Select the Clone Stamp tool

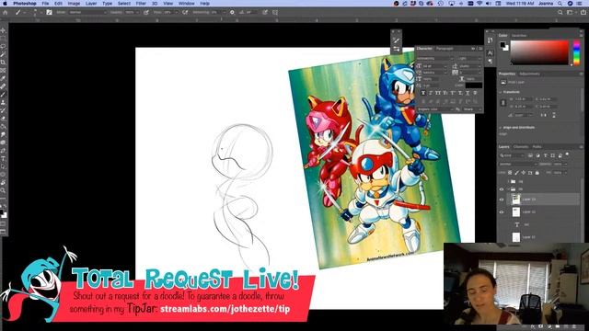3,102
